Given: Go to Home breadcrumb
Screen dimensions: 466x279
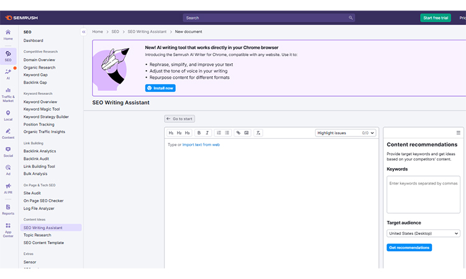Looking at the screenshot, I should (x=98, y=32).
